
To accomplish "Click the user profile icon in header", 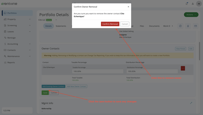I will pos(193,4).
